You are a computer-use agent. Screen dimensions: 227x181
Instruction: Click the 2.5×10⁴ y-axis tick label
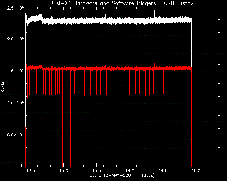(x=16, y=8)
